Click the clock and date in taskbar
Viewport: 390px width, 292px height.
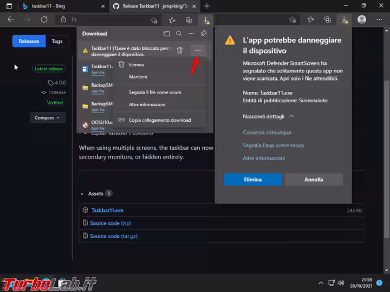click(x=361, y=283)
